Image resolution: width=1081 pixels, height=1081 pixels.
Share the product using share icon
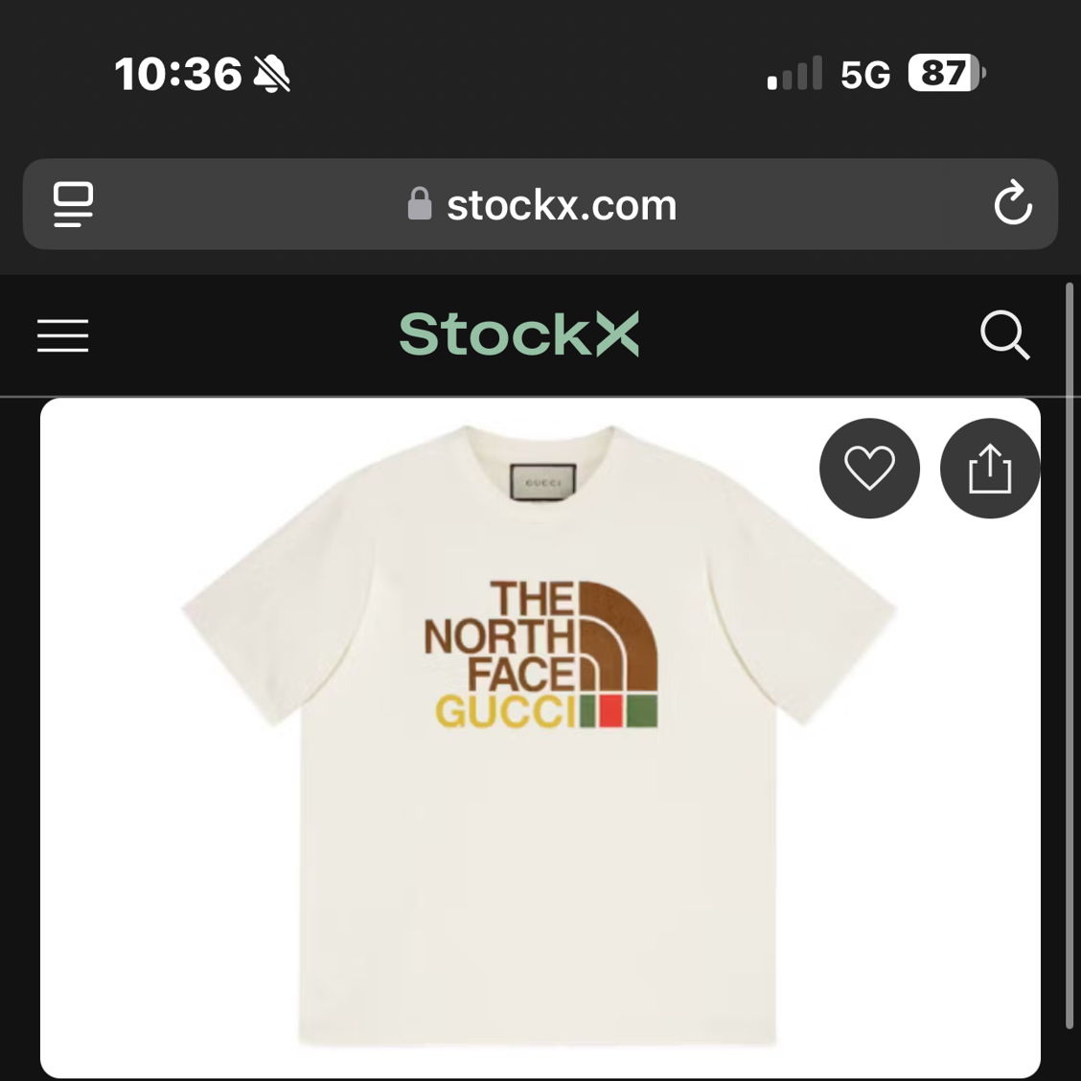pos(990,468)
